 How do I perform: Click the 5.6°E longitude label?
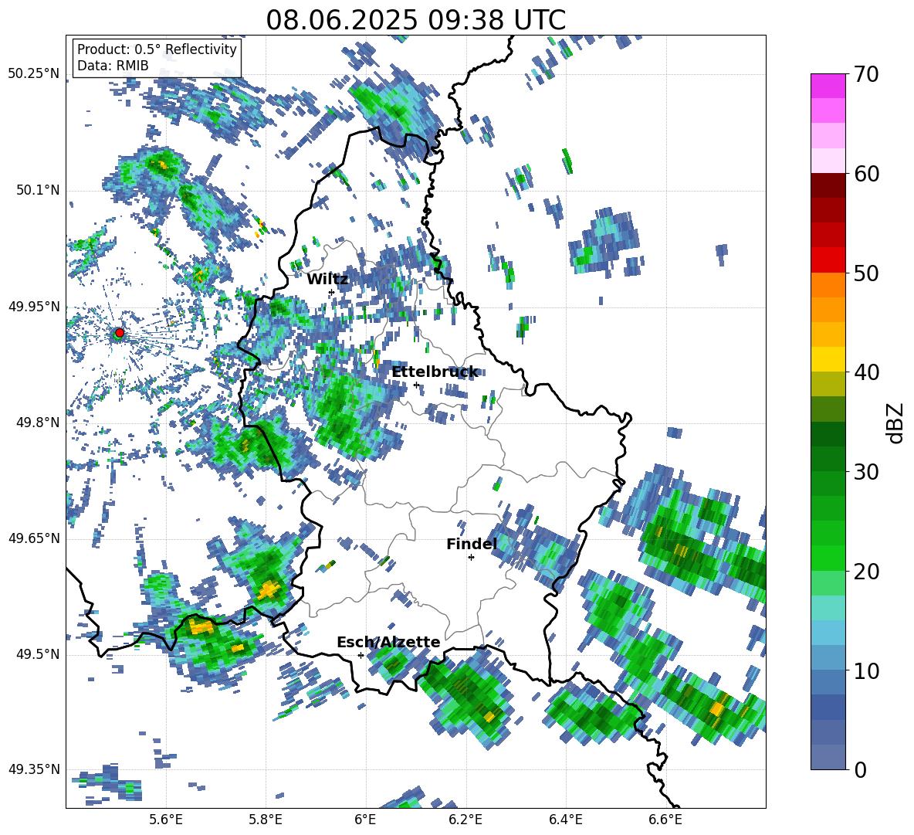click(166, 820)
